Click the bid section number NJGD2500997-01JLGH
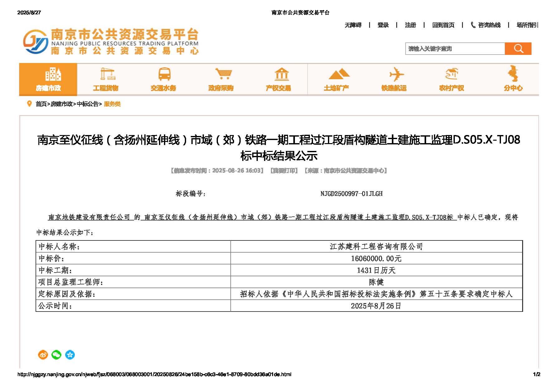The height and width of the screenshot is (387, 558). coord(351,194)
